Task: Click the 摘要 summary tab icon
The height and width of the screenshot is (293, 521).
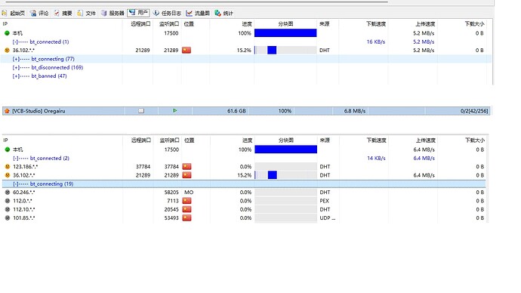Action: pyautogui.click(x=57, y=13)
